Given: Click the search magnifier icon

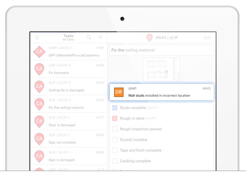Looking at the screenshot, I should click(x=89, y=38).
